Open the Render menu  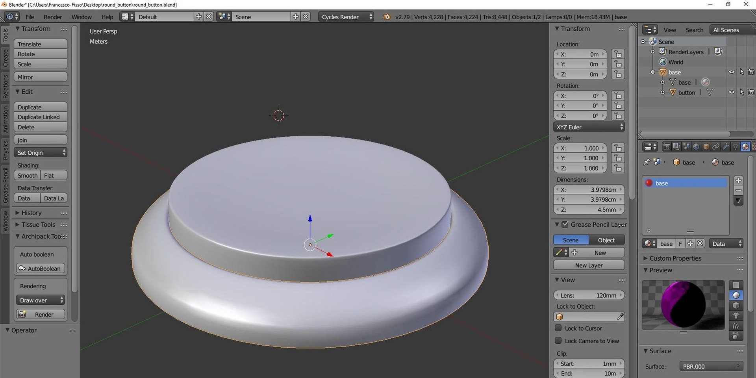click(x=53, y=17)
